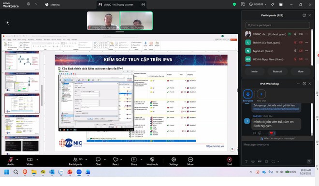Image resolution: width=319 pixels, height=186 pixels.
Task: Expand the Chat options arrow
Action: click(105, 159)
